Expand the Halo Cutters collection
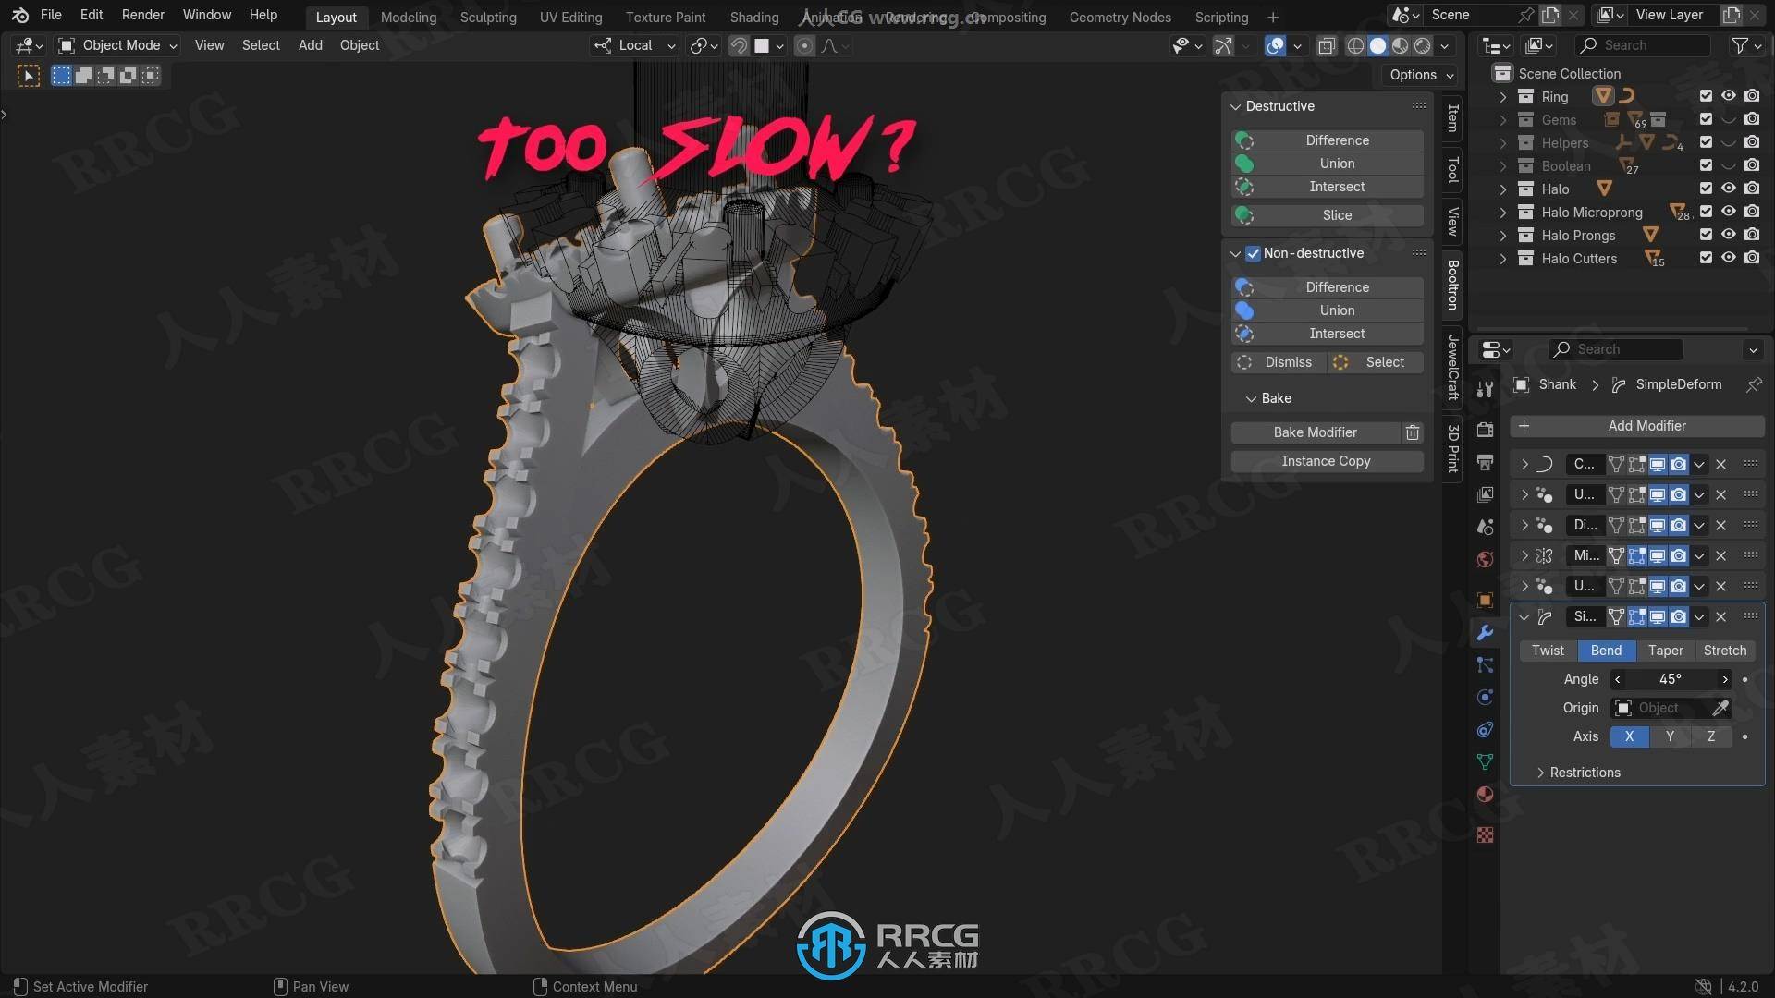Viewport: 1775px width, 998px height. [x=1503, y=259]
